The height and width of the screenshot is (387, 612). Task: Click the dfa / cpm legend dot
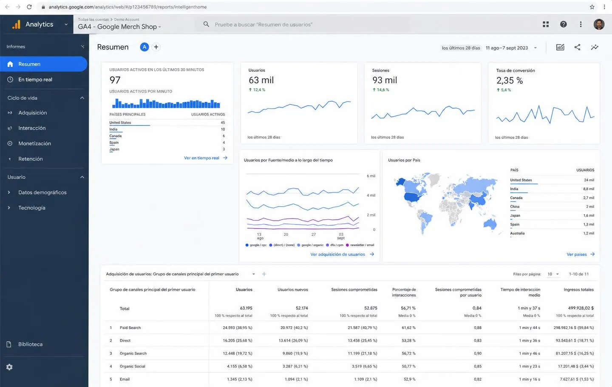[327, 245]
